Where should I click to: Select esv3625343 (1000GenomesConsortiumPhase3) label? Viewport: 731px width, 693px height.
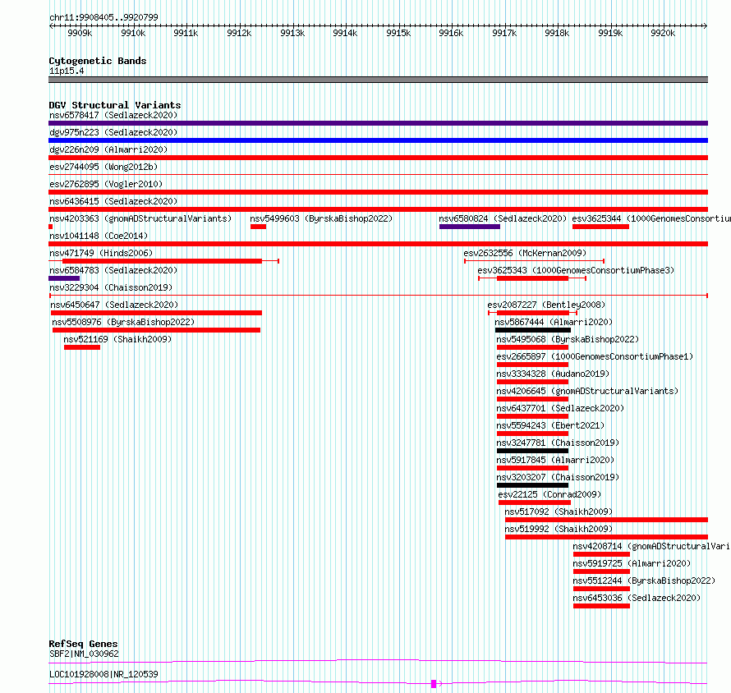576,270
